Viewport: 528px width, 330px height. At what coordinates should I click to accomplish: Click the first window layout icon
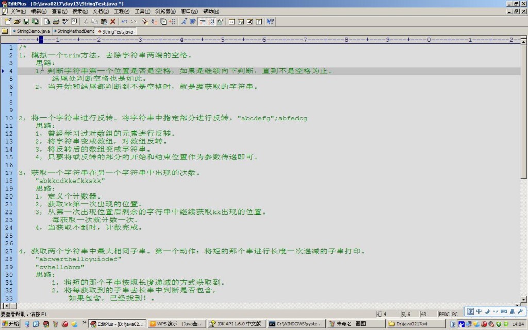[232, 22]
